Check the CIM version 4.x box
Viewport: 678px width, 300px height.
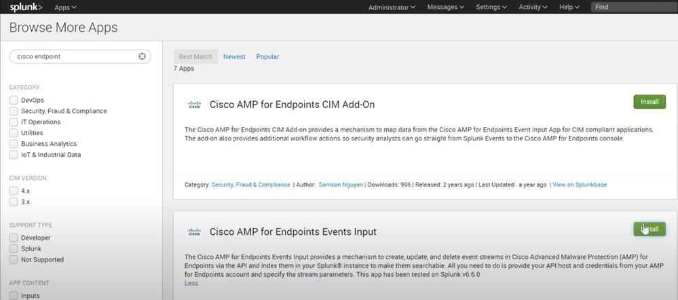pyautogui.click(x=14, y=191)
